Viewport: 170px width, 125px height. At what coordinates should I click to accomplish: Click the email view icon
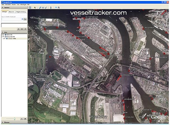click(x=56, y=8)
